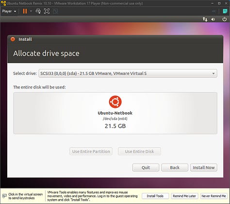Click the keystroke hint screen icon
This screenshot has width=230, height=204.
coord(4,196)
